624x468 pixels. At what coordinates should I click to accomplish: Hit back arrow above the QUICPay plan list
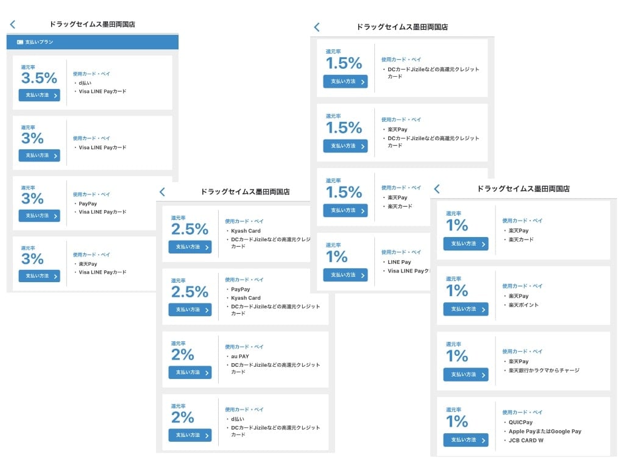436,189
